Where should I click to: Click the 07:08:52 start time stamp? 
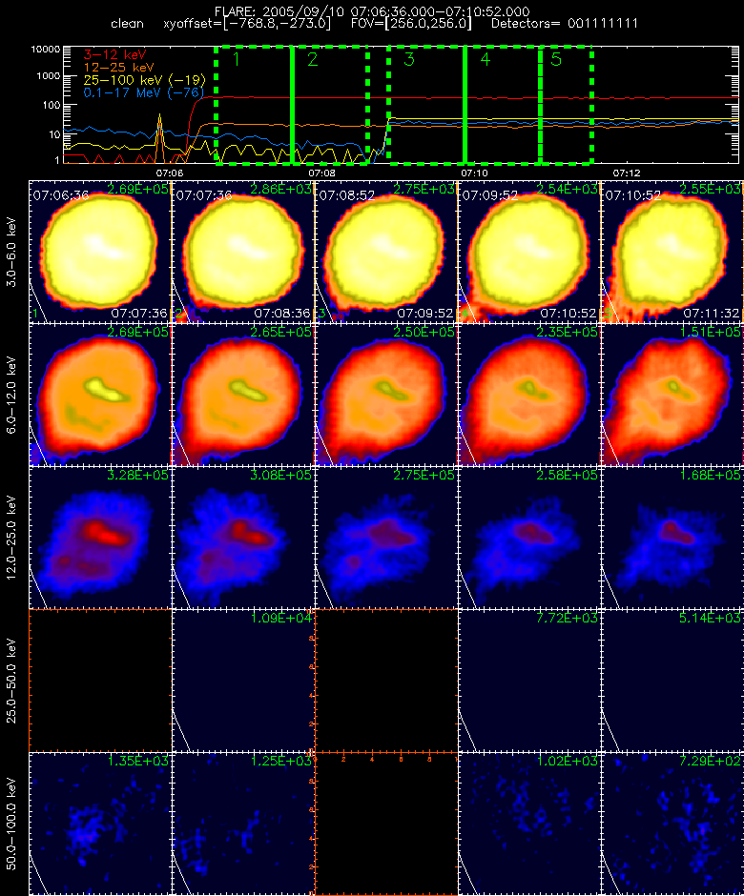tap(347, 195)
